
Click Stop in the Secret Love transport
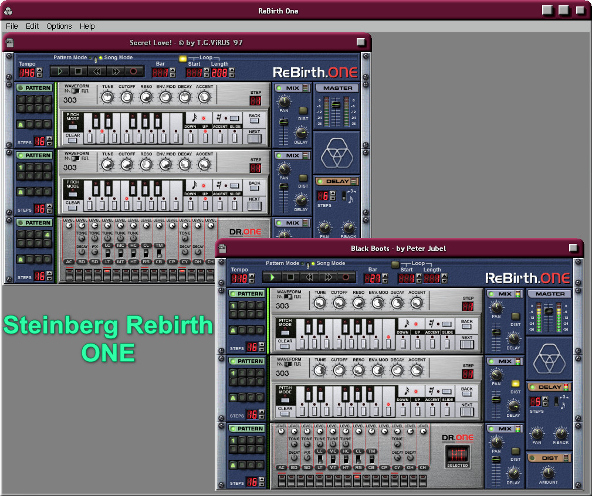pyautogui.click(x=78, y=72)
